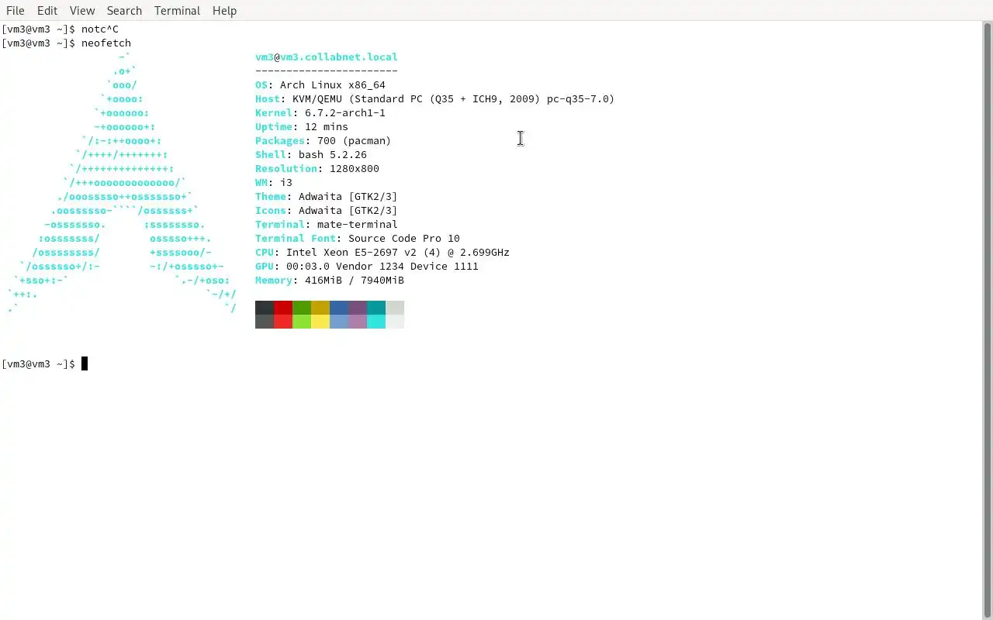
Task: Click the 'Theme: Adwaita [GTK2/3]' line
Action: 327,196
